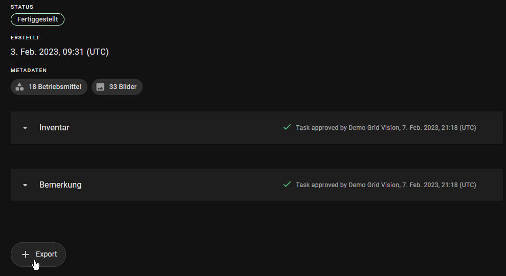This screenshot has height=276, width=506.
Task: Expand the Inventar section using its arrow
Action: (25, 128)
